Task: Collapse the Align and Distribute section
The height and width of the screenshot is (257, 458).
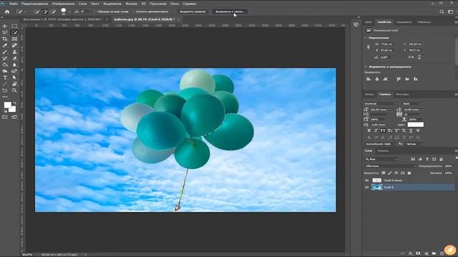Action: pos(366,66)
